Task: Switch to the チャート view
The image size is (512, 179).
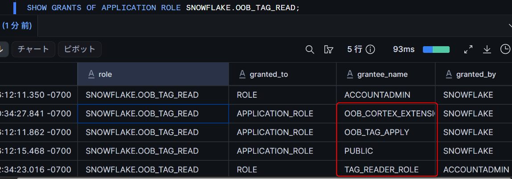Action: tap(33, 49)
